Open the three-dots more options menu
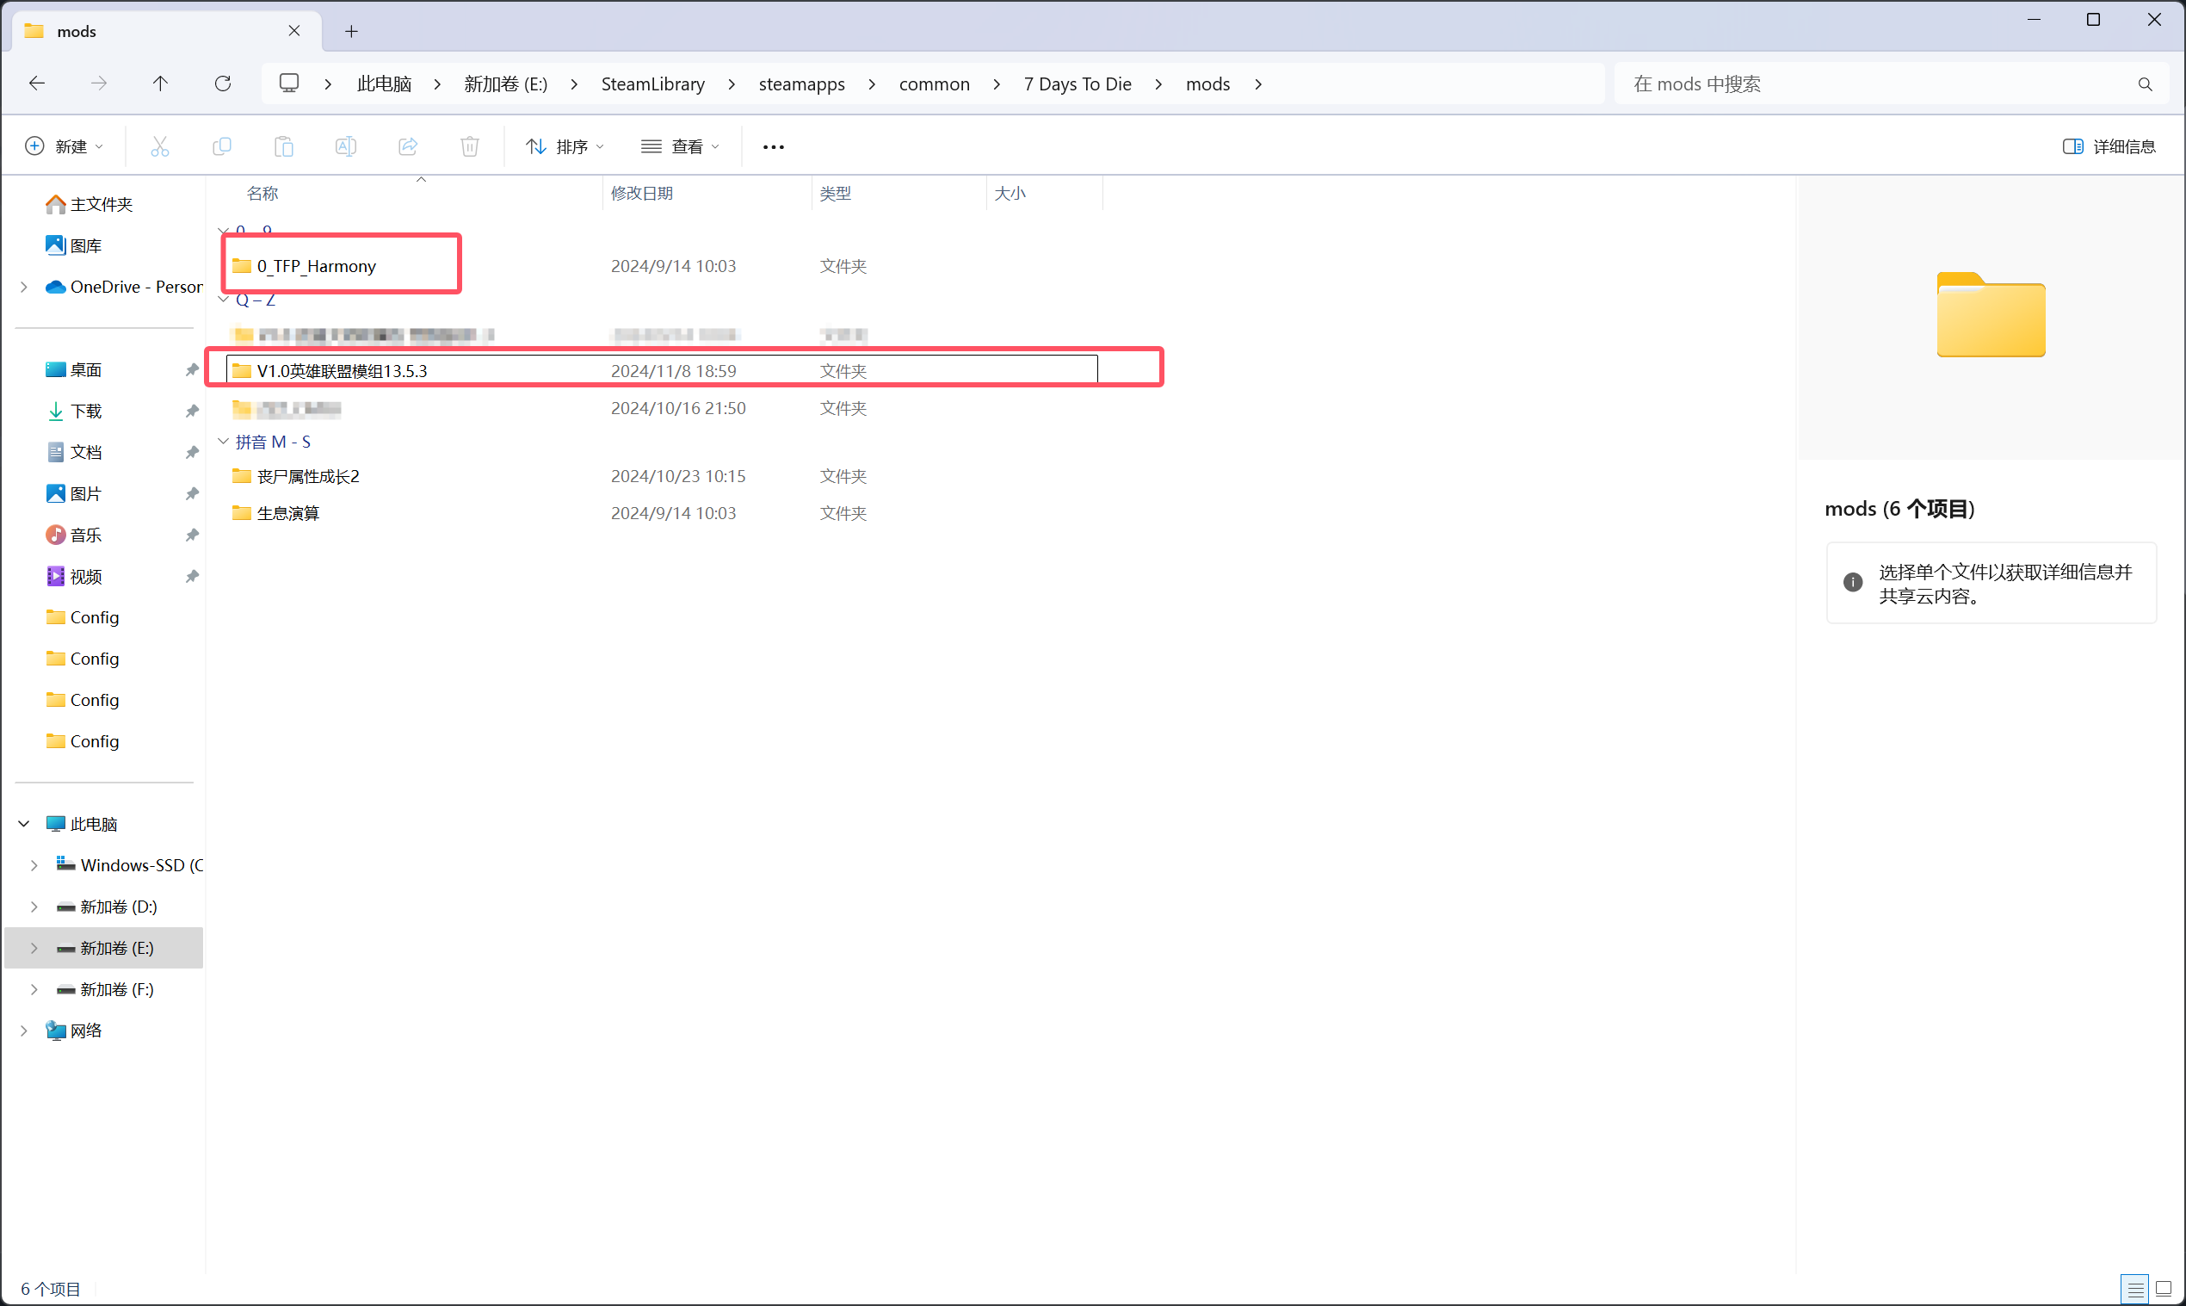Image resolution: width=2186 pixels, height=1306 pixels. tap(773, 147)
